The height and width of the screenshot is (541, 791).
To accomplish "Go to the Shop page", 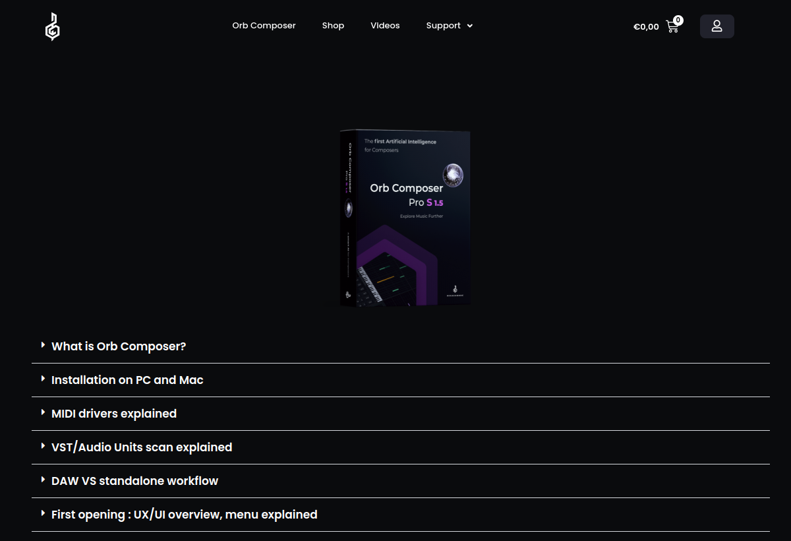I will click(x=333, y=26).
